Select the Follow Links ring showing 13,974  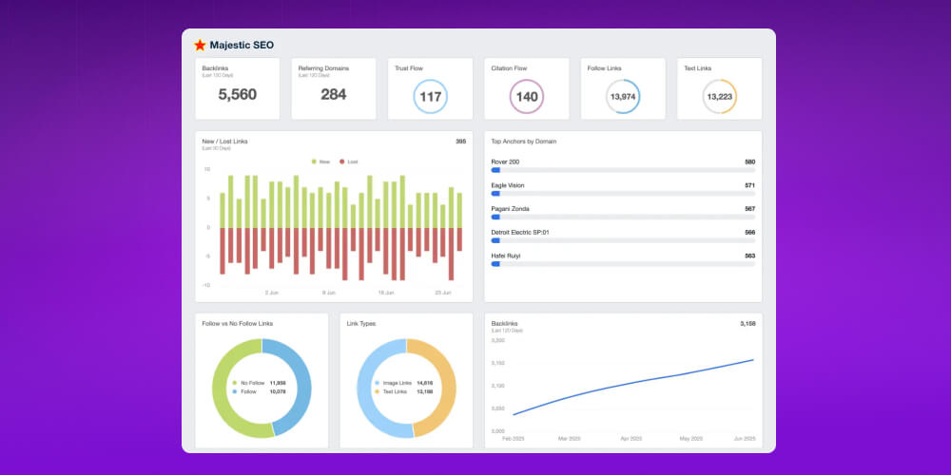point(623,97)
